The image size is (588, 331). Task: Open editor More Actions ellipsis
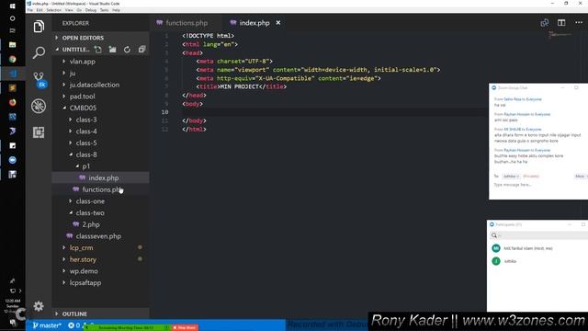tap(579, 23)
